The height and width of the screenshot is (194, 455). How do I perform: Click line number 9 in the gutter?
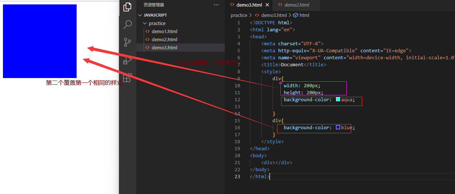239,78
